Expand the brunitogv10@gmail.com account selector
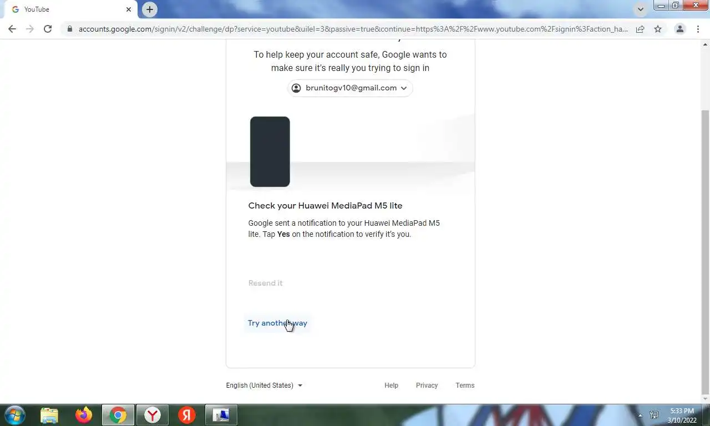This screenshot has width=710, height=426. (x=350, y=88)
